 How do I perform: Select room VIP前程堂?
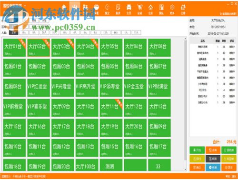pyautogui.click(x=14, y=108)
